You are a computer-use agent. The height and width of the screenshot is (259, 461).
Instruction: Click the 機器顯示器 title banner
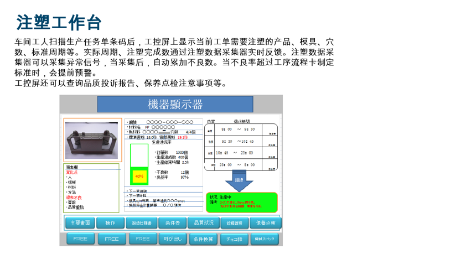pyautogui.click(x=175, y=105)
